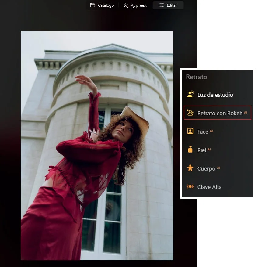Click the Retrato con Bokeh icon
The image size is (265, 267).
[x=190, y=113]
